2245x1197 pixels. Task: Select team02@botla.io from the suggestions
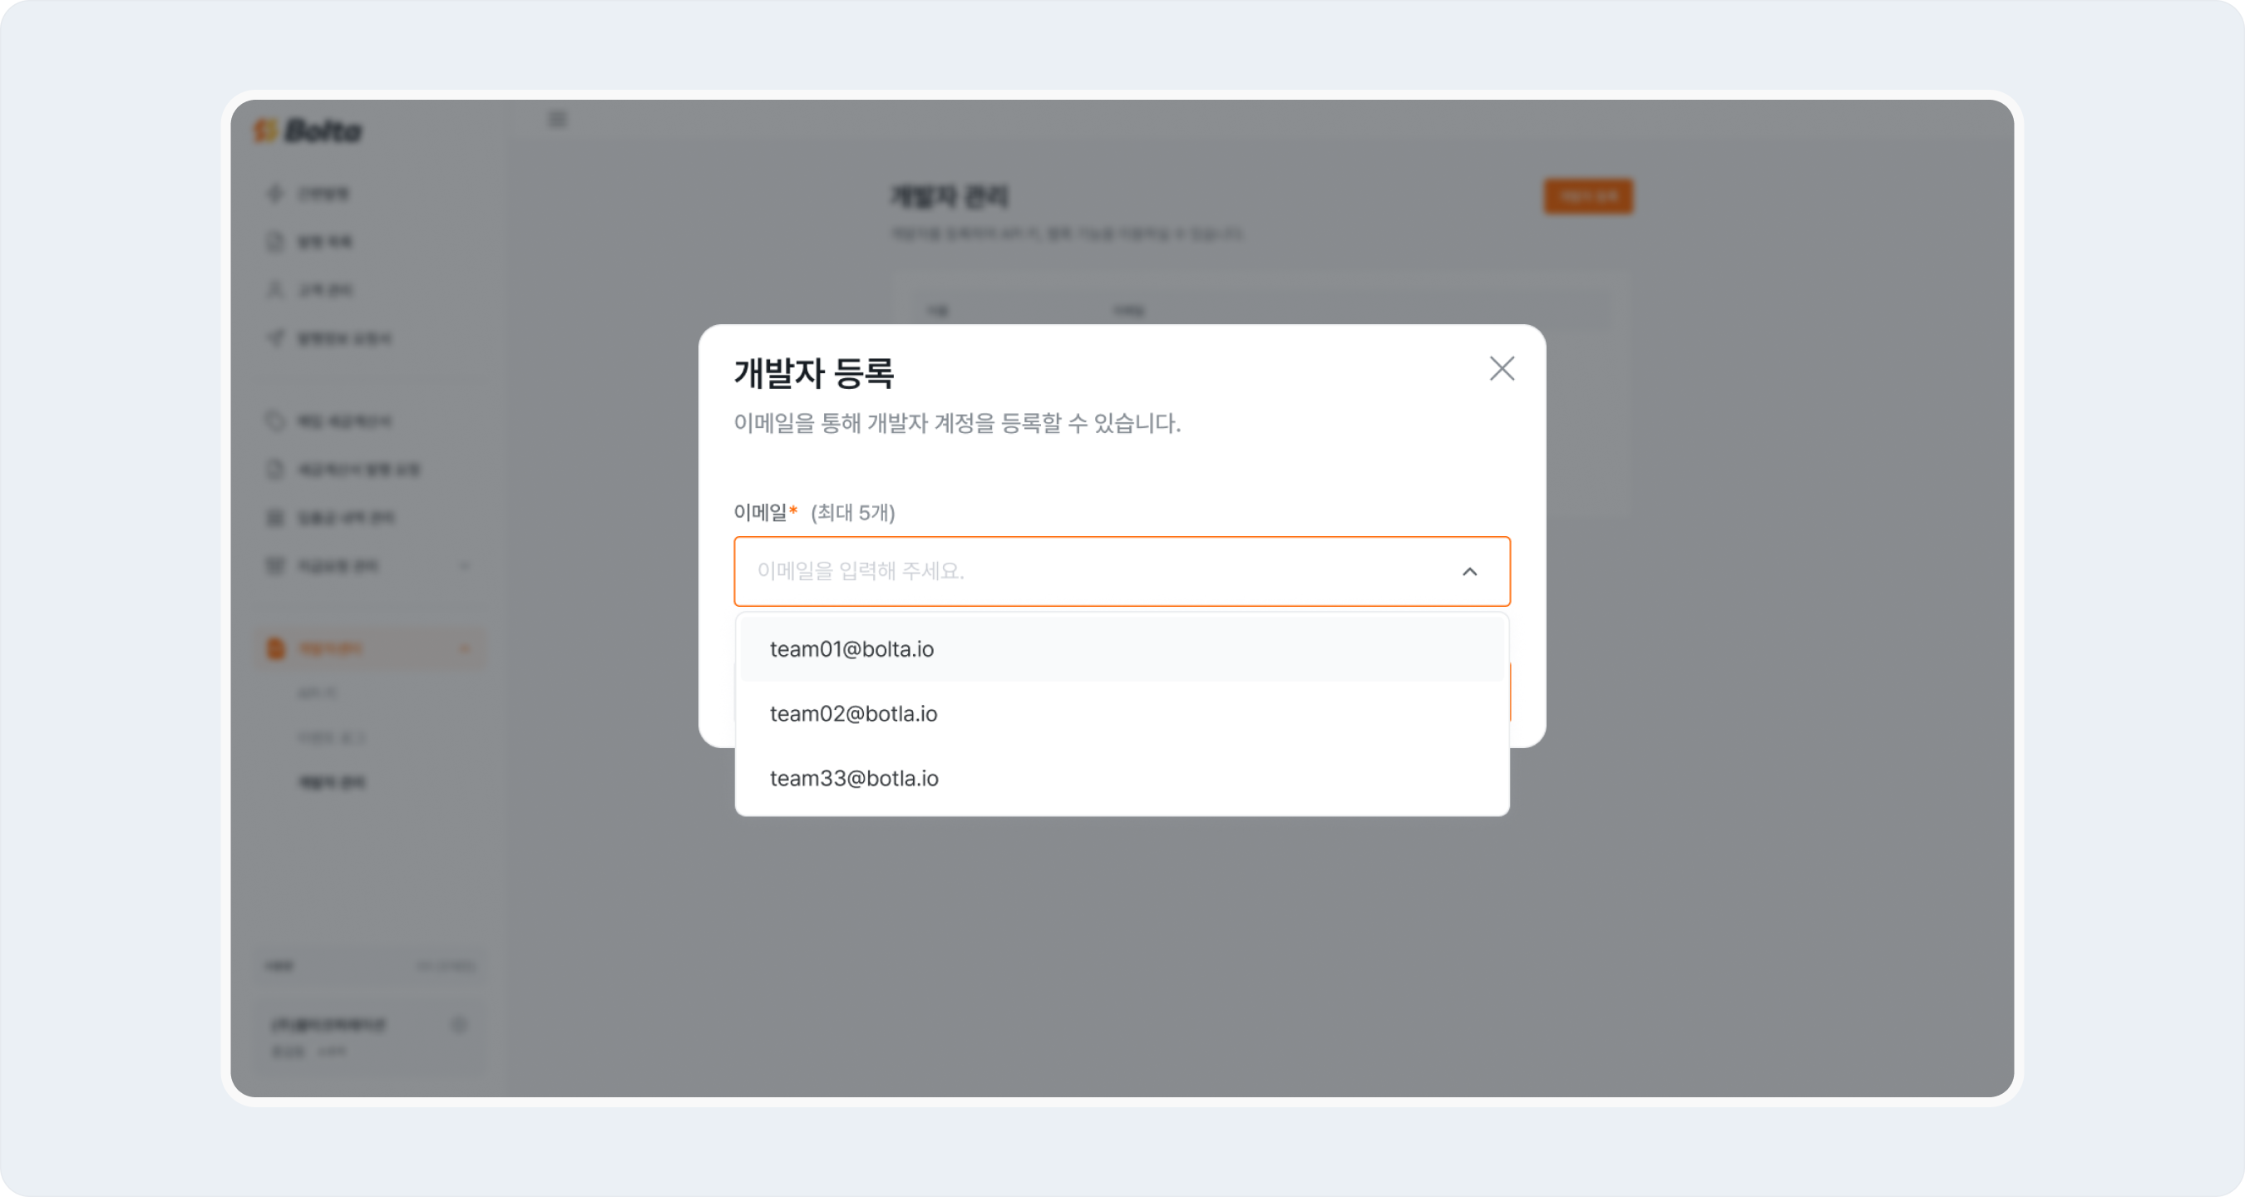(x=853, y=713)
